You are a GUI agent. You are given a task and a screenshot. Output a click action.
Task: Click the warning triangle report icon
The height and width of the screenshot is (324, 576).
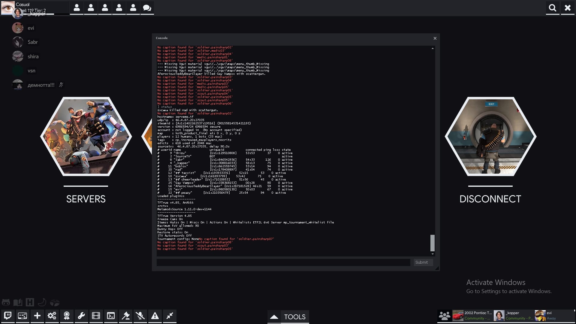pos(155,316)
